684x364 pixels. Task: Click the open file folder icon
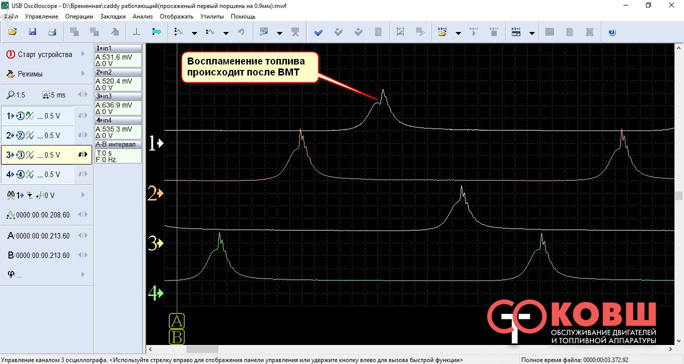13,32
